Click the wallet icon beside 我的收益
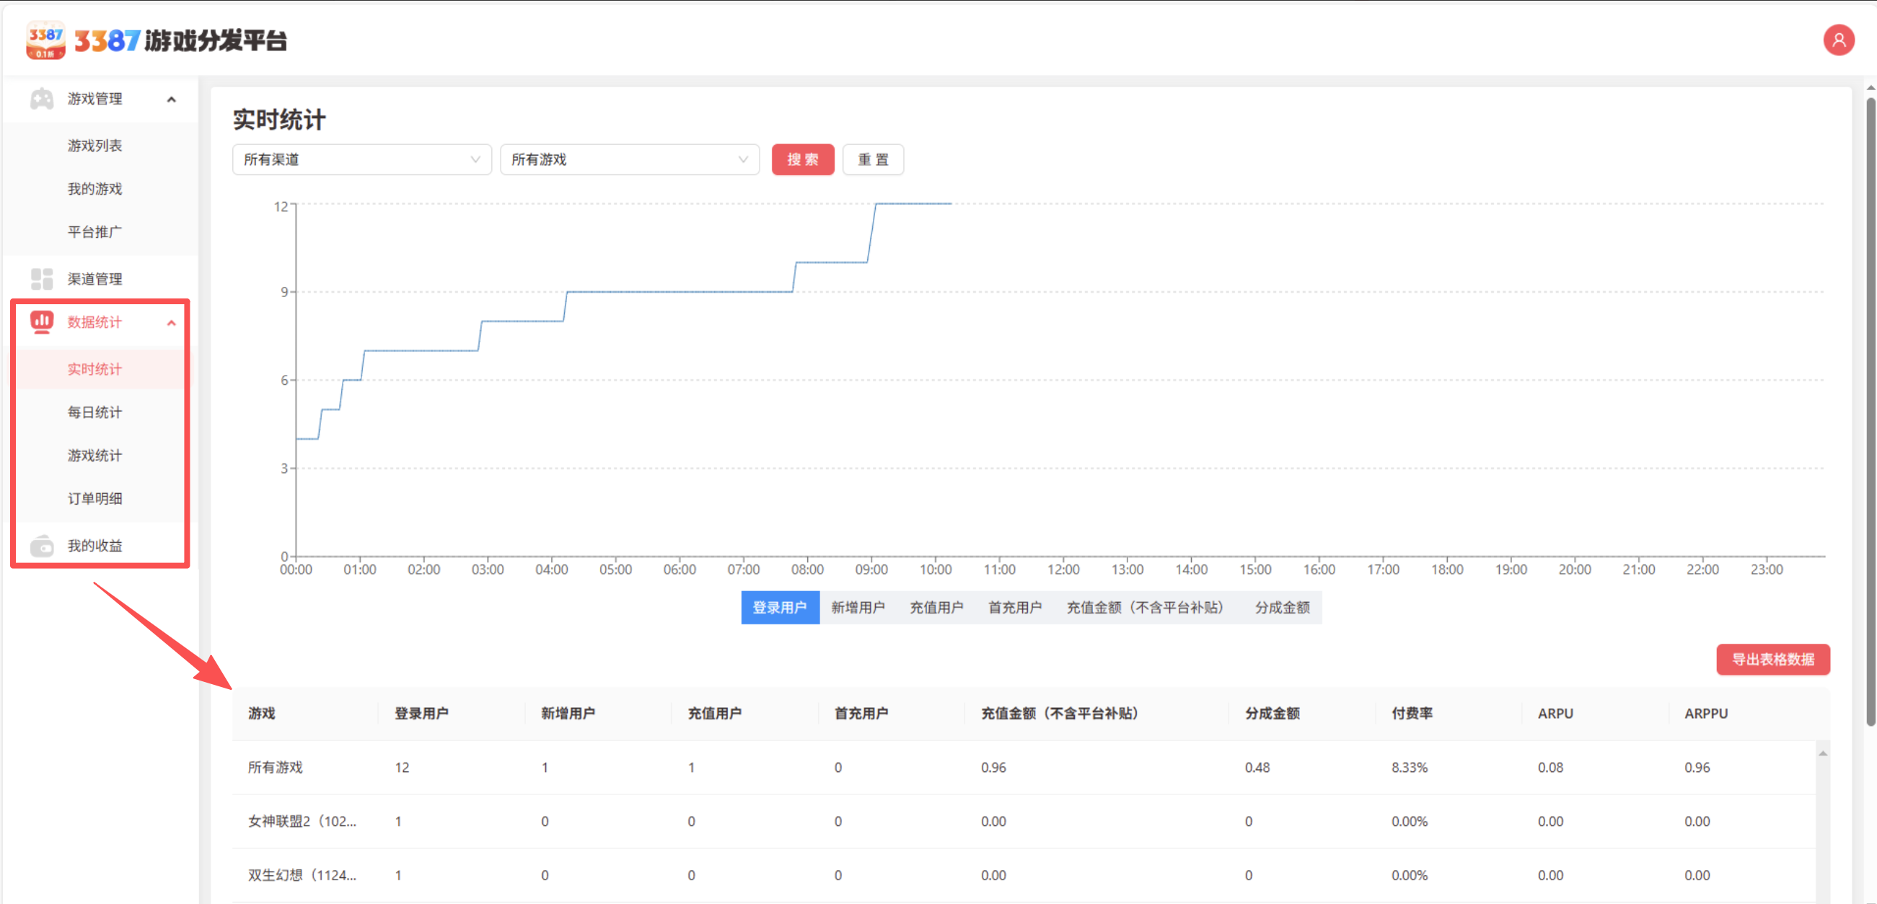The image size is (1877, 904). pyautogui.click(x=42, y=546)
